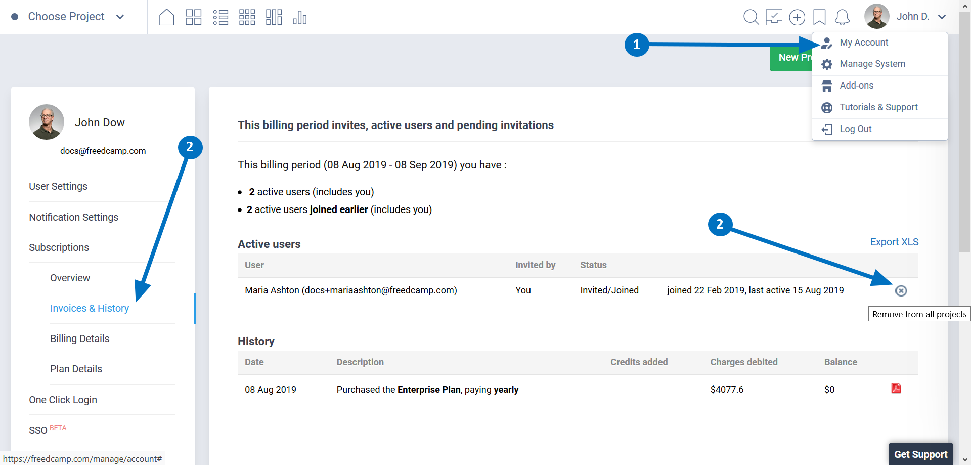Click the notifications bell icon

pyautogui.click(x=842, y=17)
